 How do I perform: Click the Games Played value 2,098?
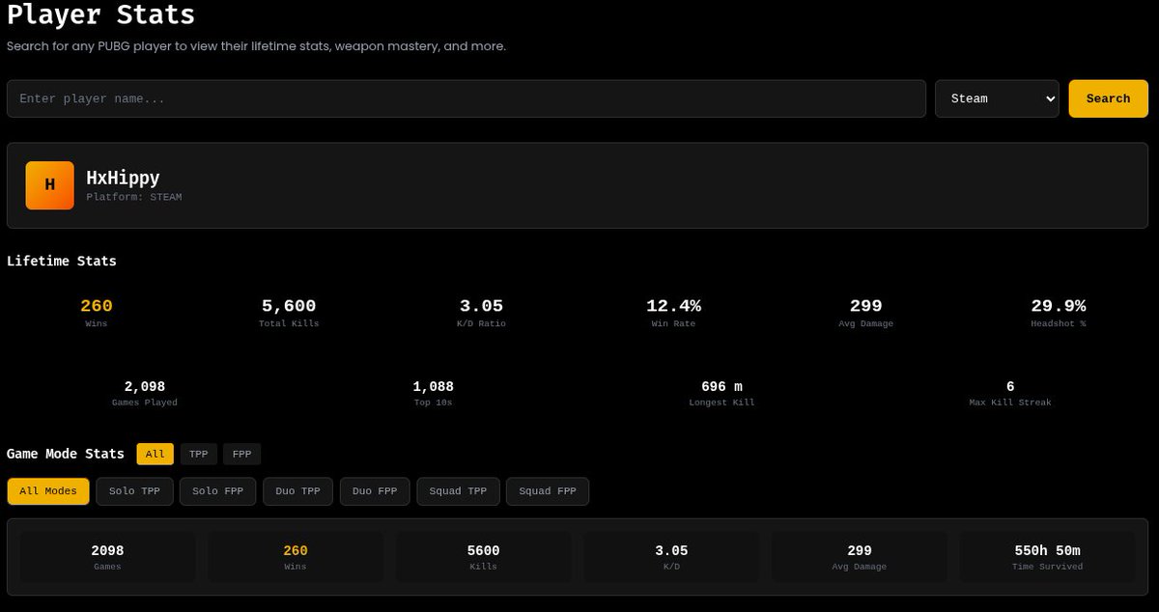point(145,386)
